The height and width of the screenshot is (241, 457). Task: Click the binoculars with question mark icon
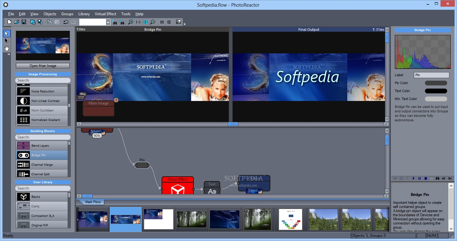coord(115,22)
